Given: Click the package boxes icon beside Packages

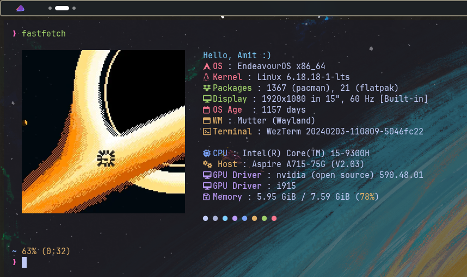Looking at the screenshot, I should tap(207, 88).
